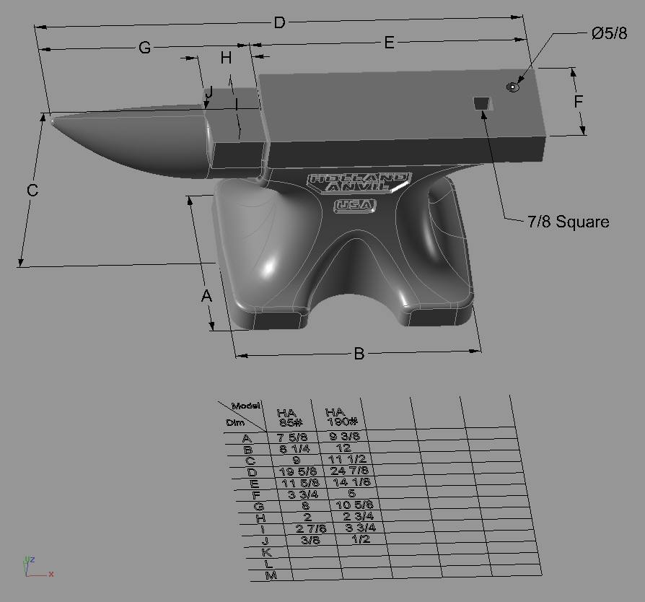The width and height of the screenshot is (645, 602).
Task: Select the dimension label A beside the base
Action: click(206, 295)
